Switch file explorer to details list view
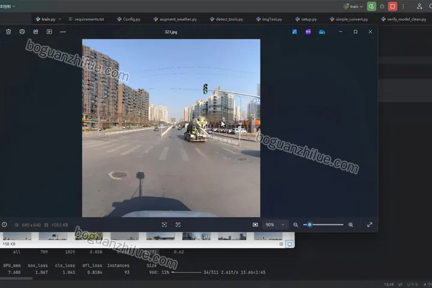The height and width of the screenshot is (288, 432). coord(281,244)
